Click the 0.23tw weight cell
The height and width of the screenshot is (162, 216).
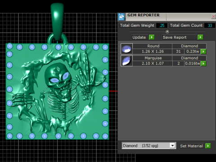point(193,51)
